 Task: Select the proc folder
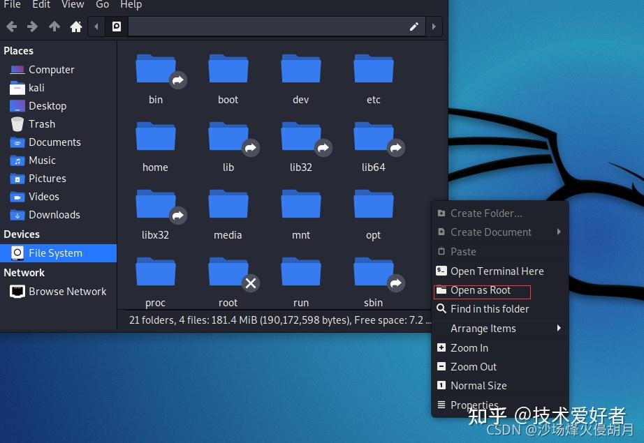click(x=155, y=283)
